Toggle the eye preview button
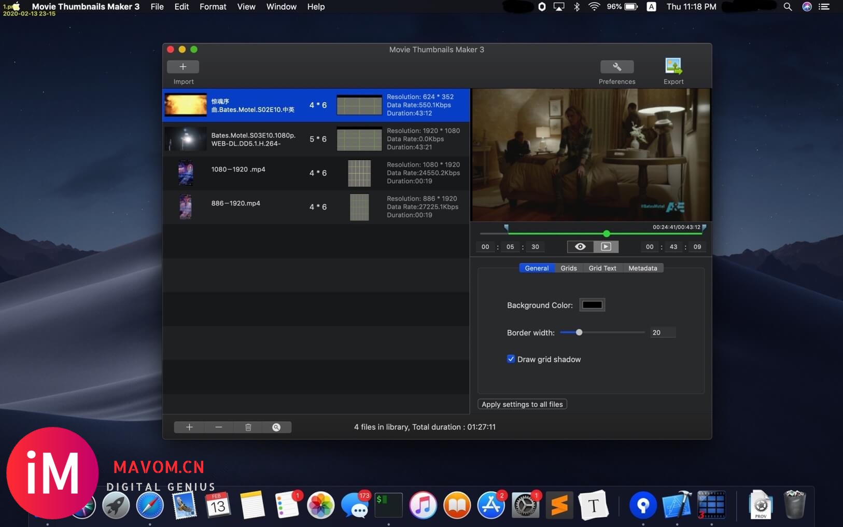 tap(580, 246)
